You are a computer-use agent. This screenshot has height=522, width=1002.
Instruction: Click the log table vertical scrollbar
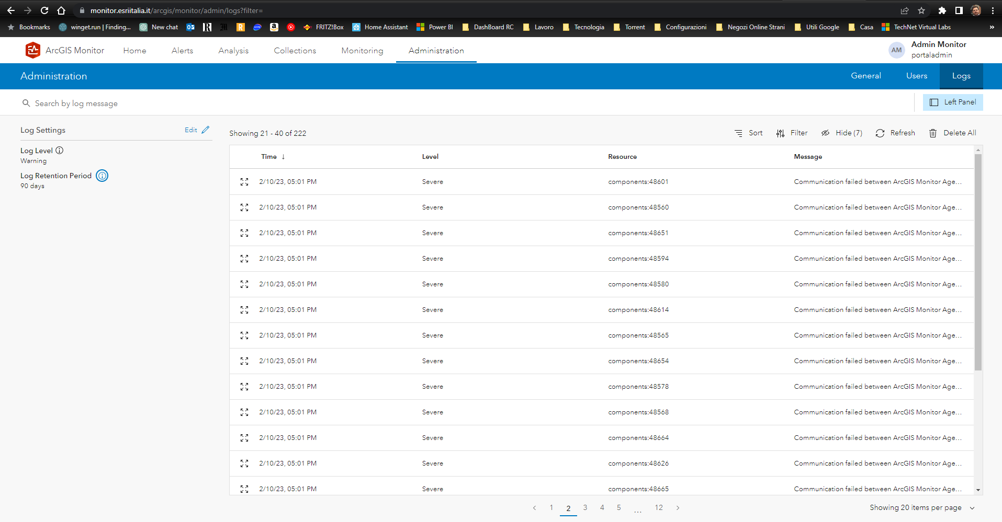[977, 261]
